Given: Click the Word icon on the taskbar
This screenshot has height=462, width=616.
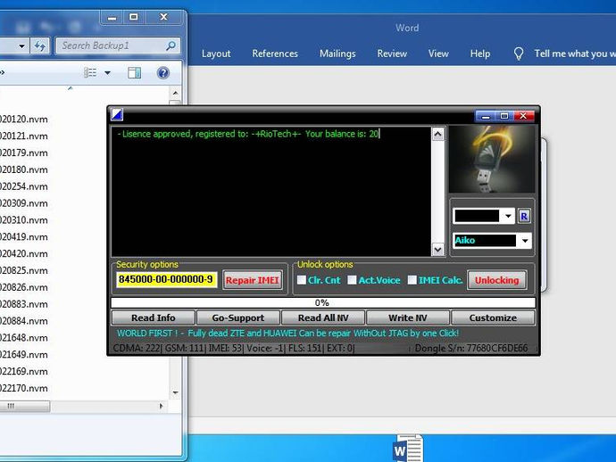Looking at the screenshot, I should click(408, 449).
